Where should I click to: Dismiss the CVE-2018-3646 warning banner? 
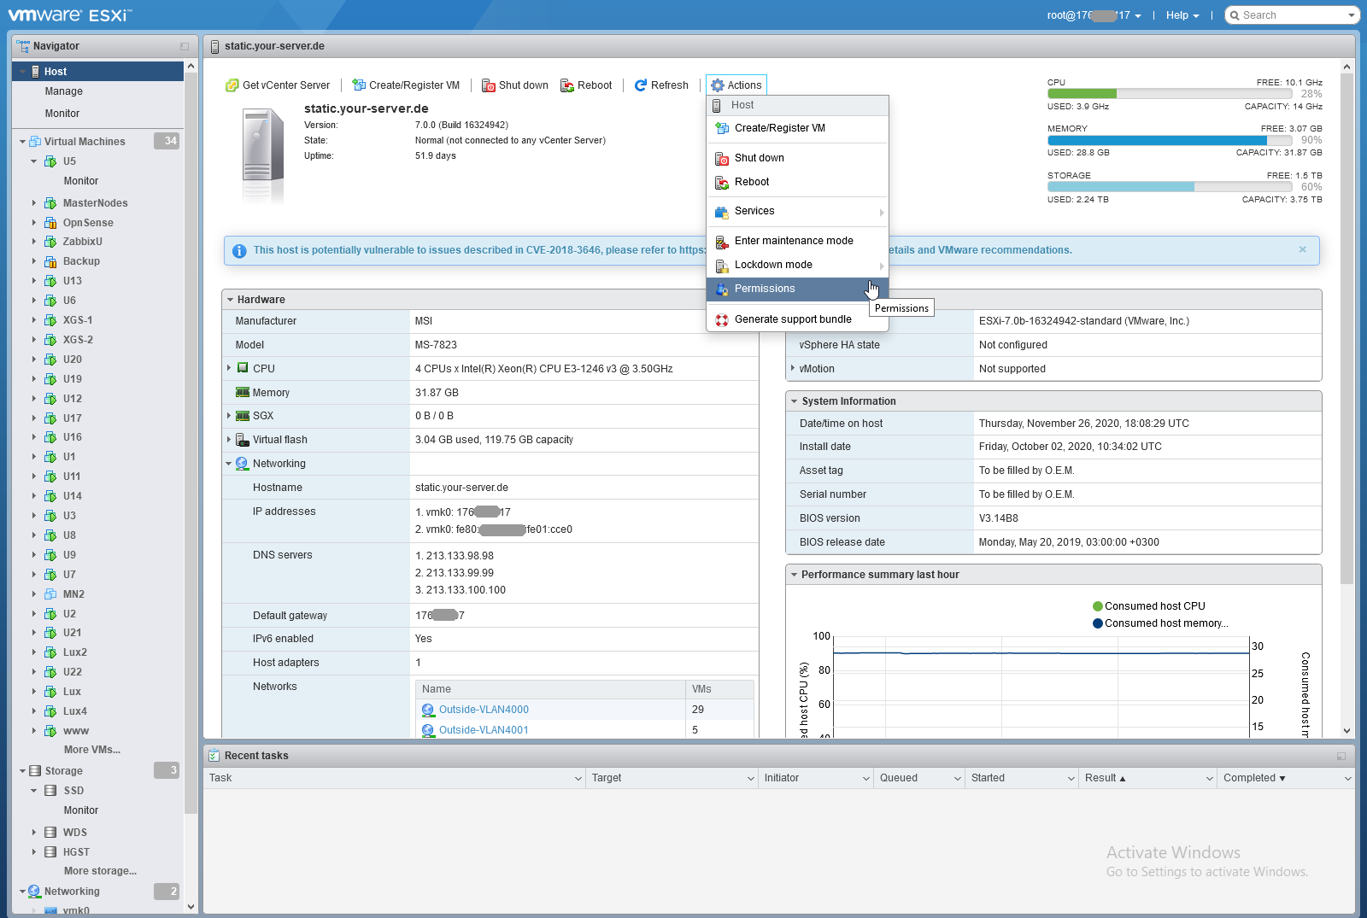[x=1303, y=249]
